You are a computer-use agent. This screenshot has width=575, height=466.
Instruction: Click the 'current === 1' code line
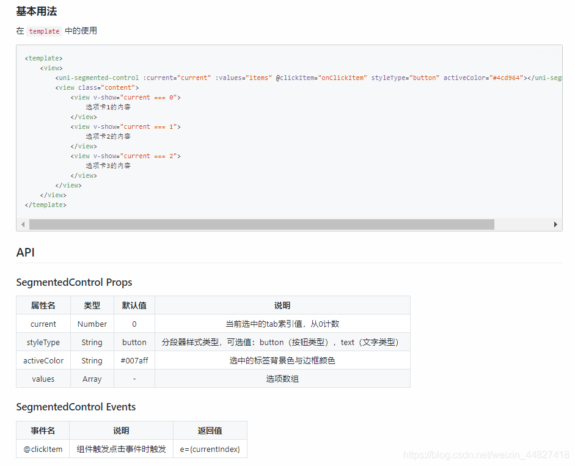click(x=125, y=127)
